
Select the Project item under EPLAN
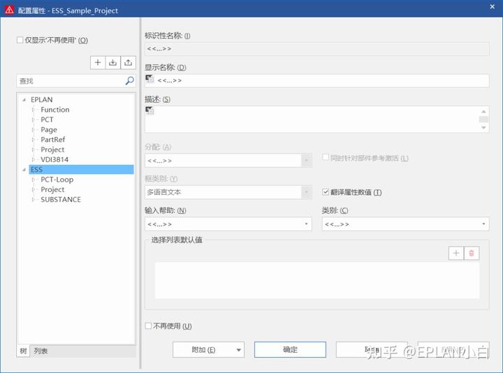[x=52, y=149]
